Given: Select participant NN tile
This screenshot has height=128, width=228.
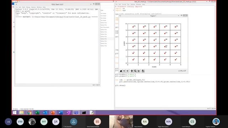Looking at the screenshot, I should (169, 122).
